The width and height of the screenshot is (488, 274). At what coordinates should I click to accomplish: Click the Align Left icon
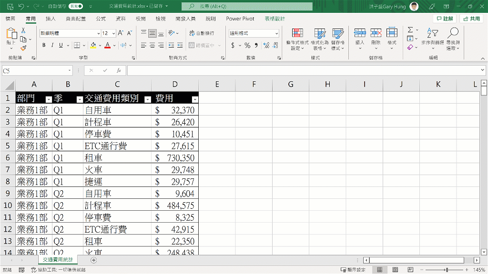pos(143,45)
